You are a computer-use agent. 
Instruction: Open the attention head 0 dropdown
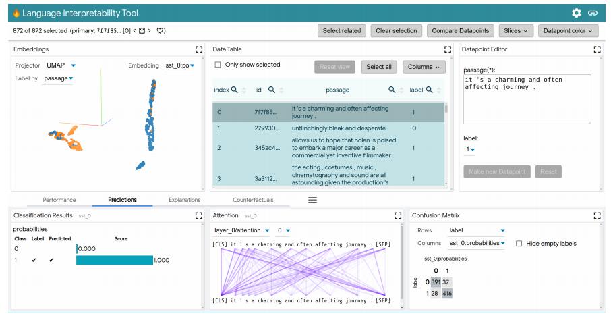284,230
